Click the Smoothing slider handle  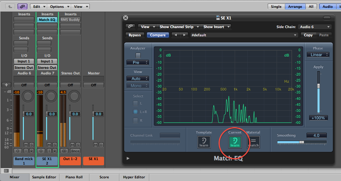[302, 142]
